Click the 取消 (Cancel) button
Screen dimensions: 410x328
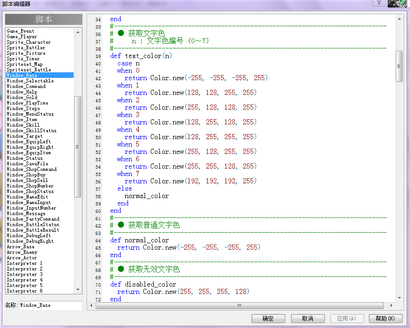tap(308, 318)
